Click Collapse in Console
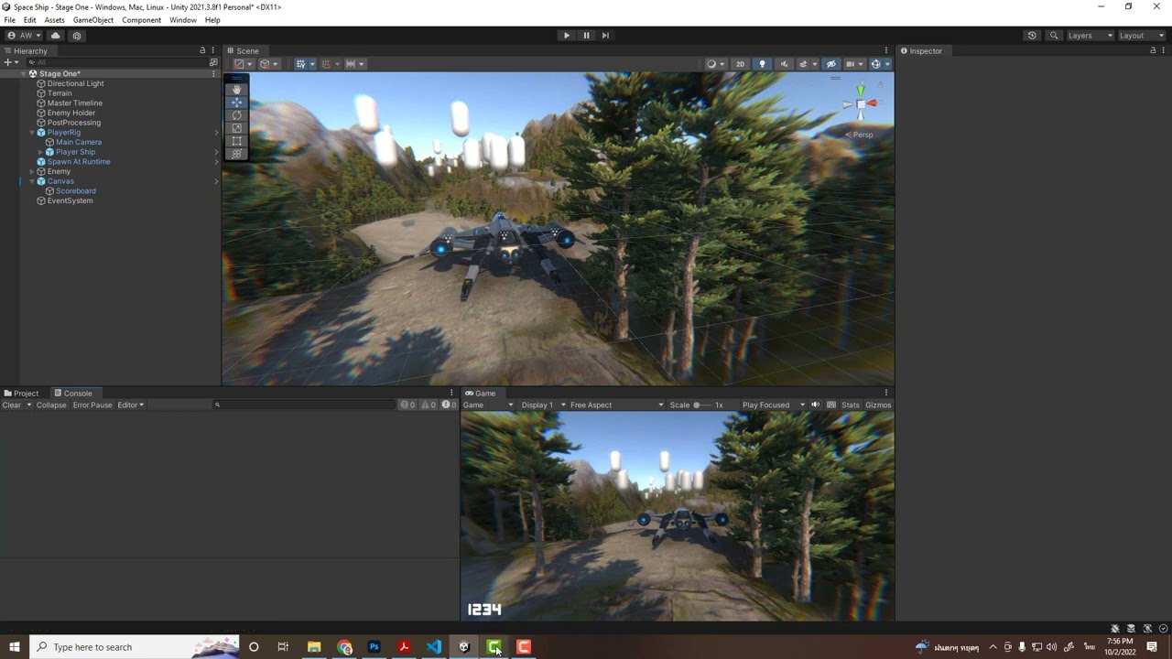The height and width of the screenshot is (659, 1172). coord(51,405)
